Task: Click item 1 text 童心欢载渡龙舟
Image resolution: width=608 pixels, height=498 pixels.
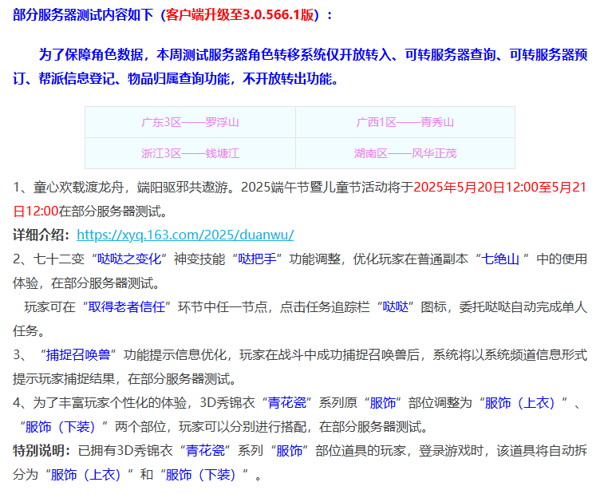Action: 78,188
